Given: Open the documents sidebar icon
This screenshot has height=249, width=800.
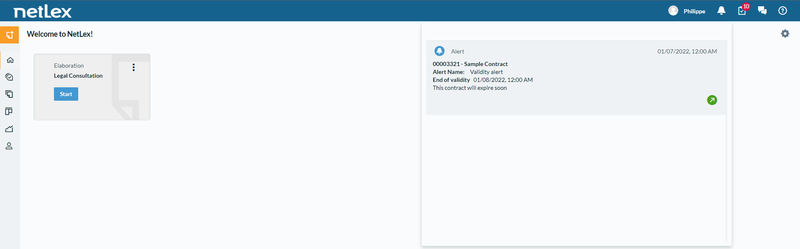Looking at the screenshot, I should (9, 94).
